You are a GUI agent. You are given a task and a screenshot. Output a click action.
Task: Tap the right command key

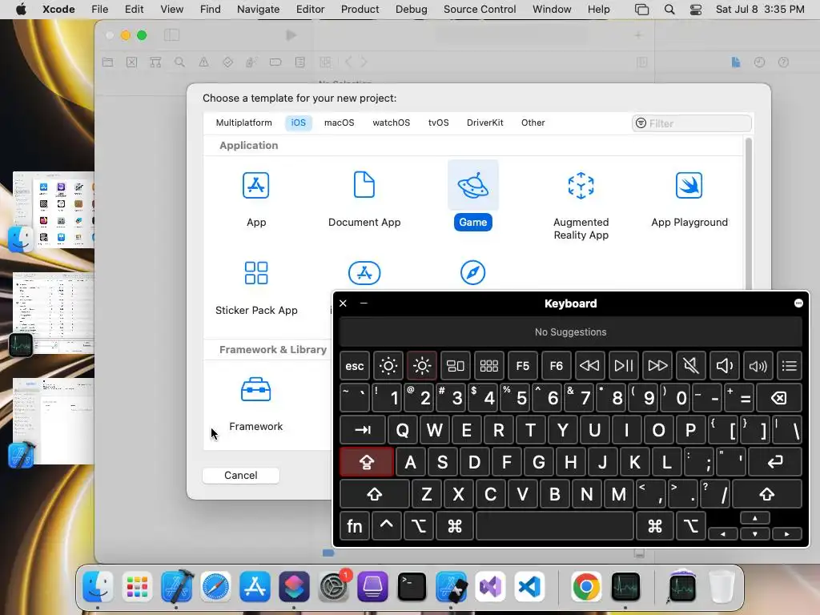pos(655,526)
